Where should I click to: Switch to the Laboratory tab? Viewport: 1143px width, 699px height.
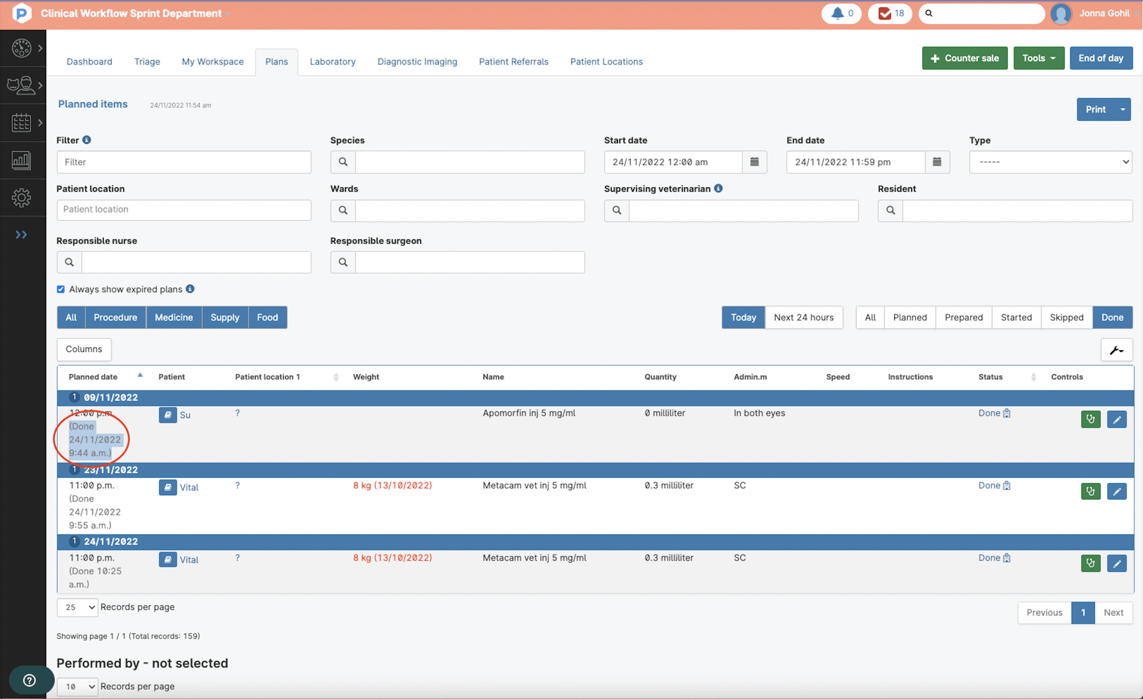point(332,61)
